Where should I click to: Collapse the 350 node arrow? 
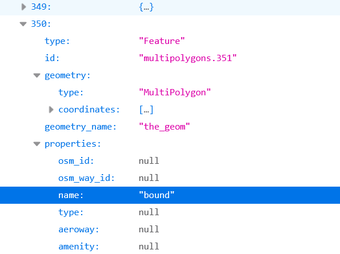click(23, 24)
